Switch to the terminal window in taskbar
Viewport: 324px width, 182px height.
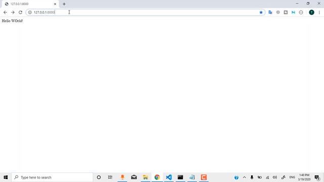pyautogui.click(x=180, y=177)
